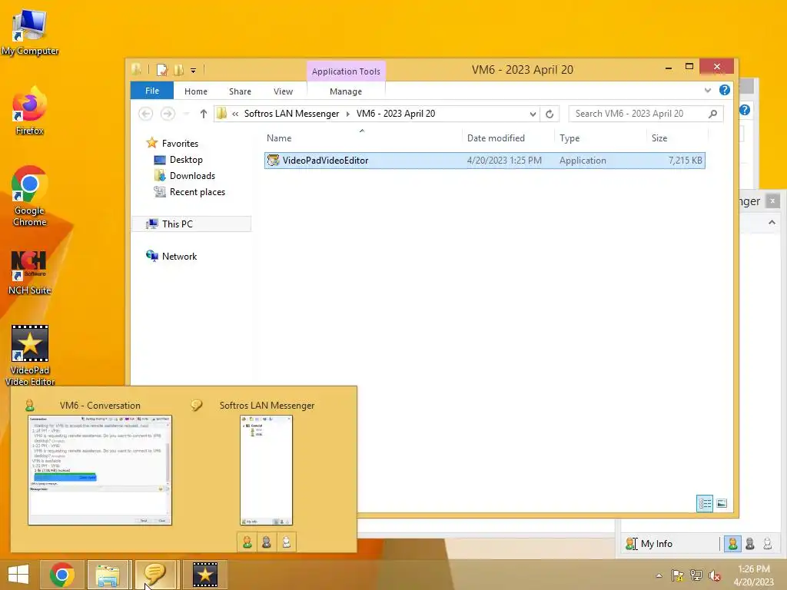Screen dimensions: 787x590
Task: Expand breadcrumb arrow after Softros LAN Messenger
Action: click(347, 114)
